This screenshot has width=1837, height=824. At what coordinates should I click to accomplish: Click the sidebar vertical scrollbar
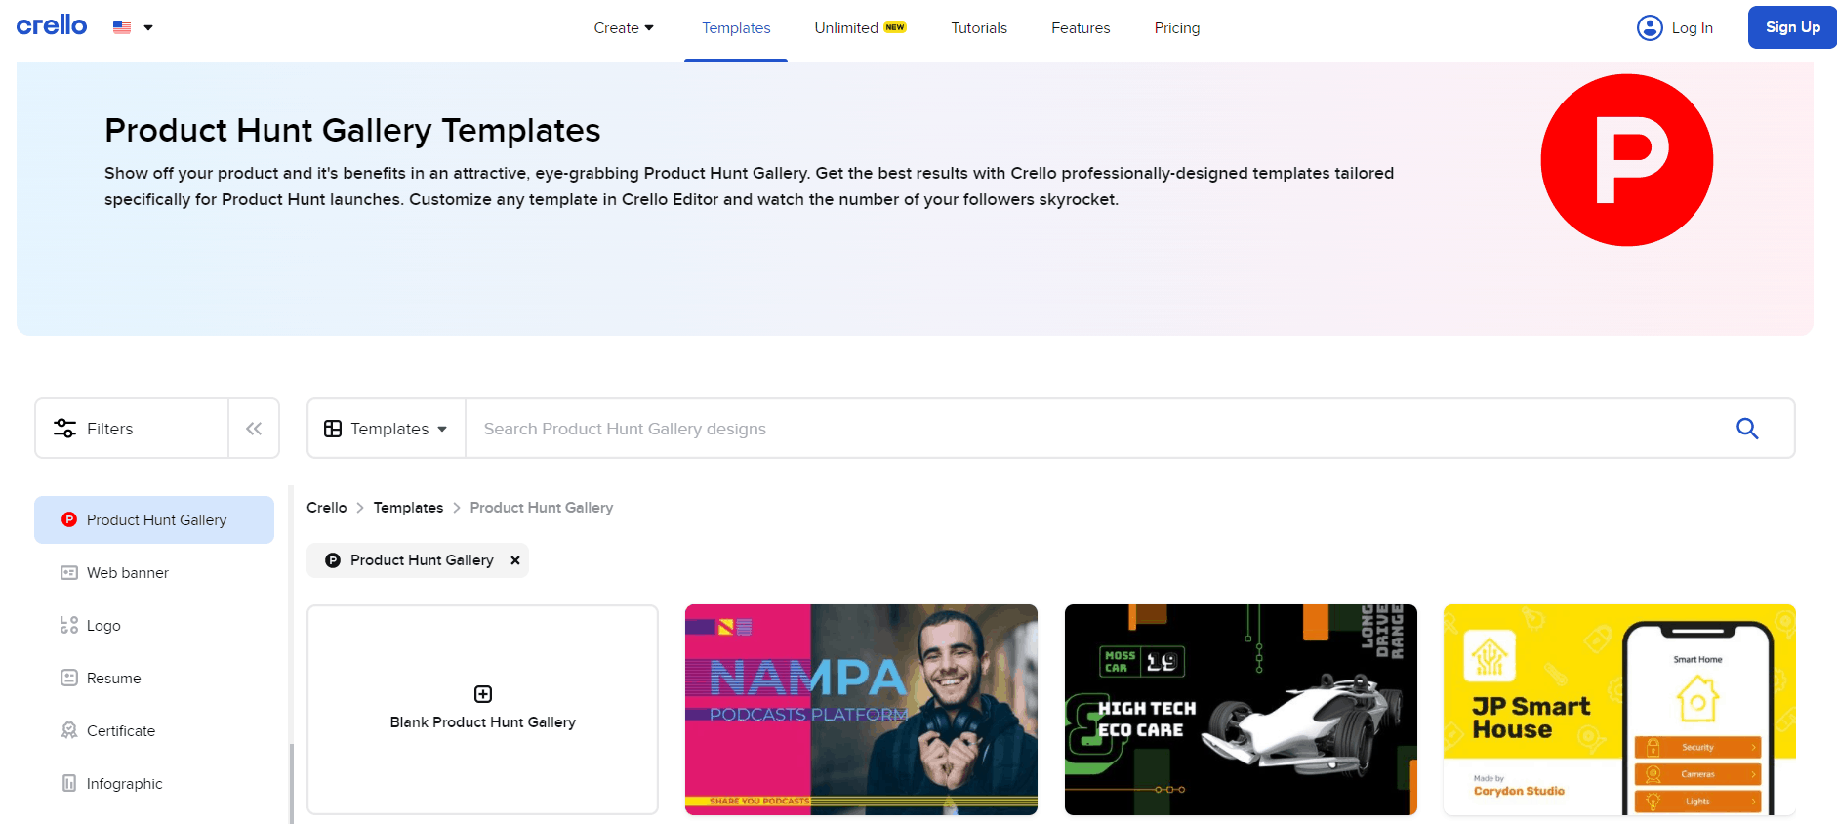(291, 783)
